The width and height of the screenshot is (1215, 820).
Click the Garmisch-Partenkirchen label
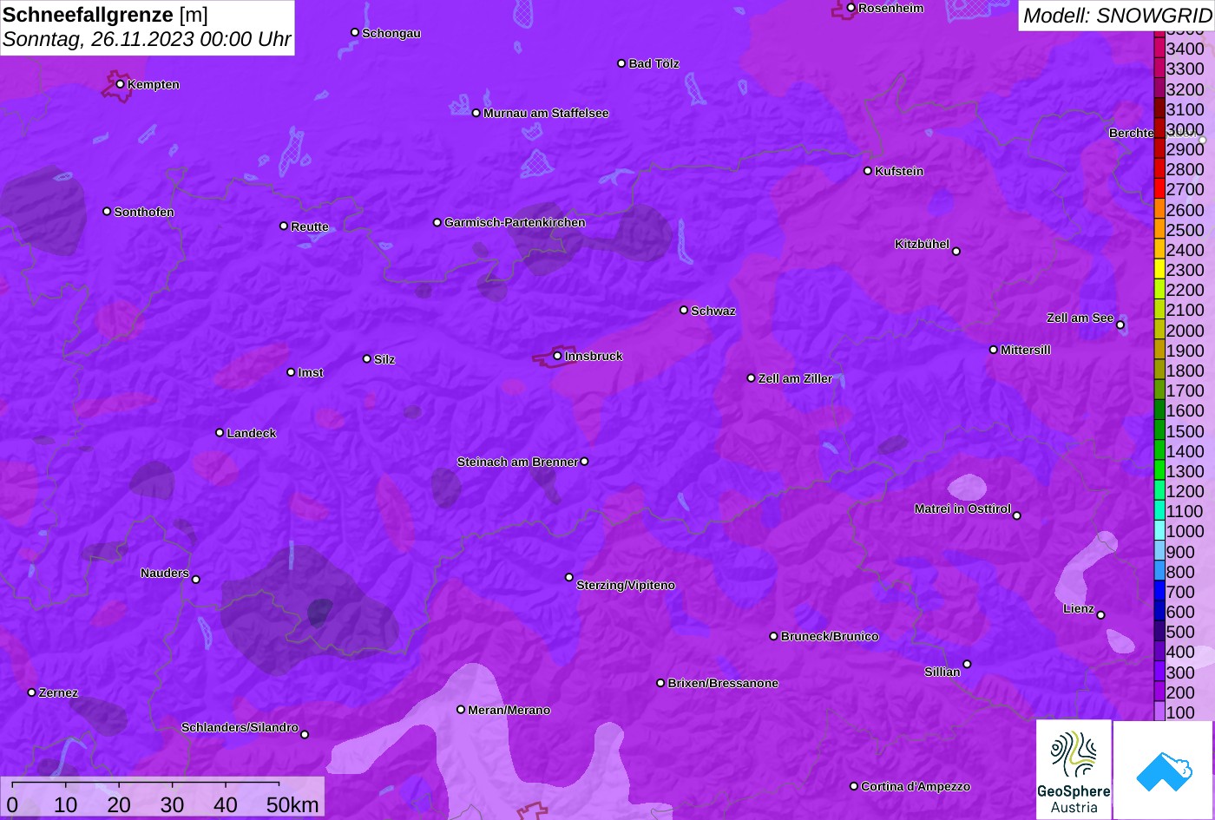click(x=515, y=222)
